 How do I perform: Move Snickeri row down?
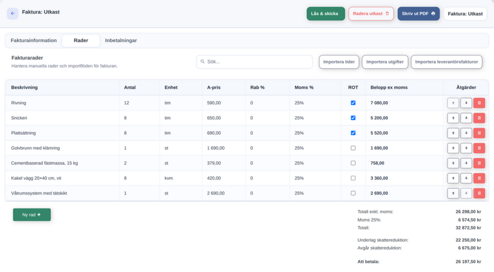(466, 118)
